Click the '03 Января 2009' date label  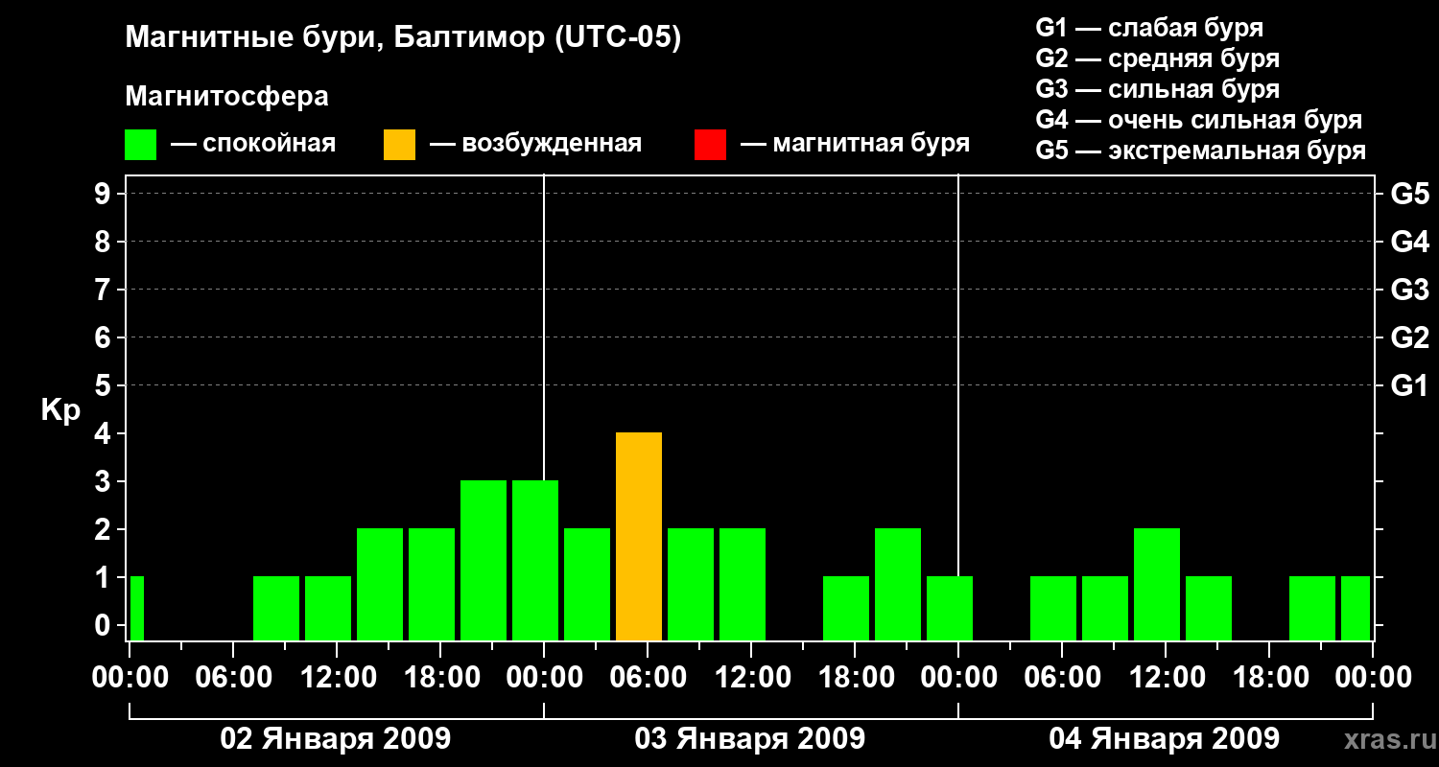750,738
